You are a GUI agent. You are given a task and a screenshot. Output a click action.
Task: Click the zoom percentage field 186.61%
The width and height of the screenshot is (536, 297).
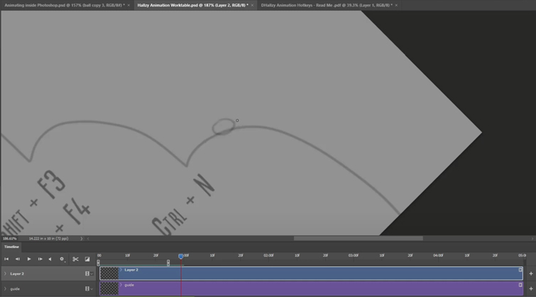pyautogui.click(x=9, y=239)
